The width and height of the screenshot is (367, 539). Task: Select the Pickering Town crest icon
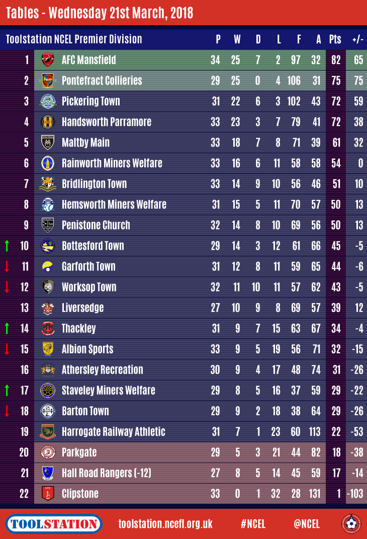tap(48, 101)
